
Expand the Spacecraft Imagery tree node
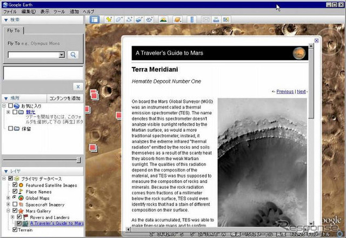(8, 204)
